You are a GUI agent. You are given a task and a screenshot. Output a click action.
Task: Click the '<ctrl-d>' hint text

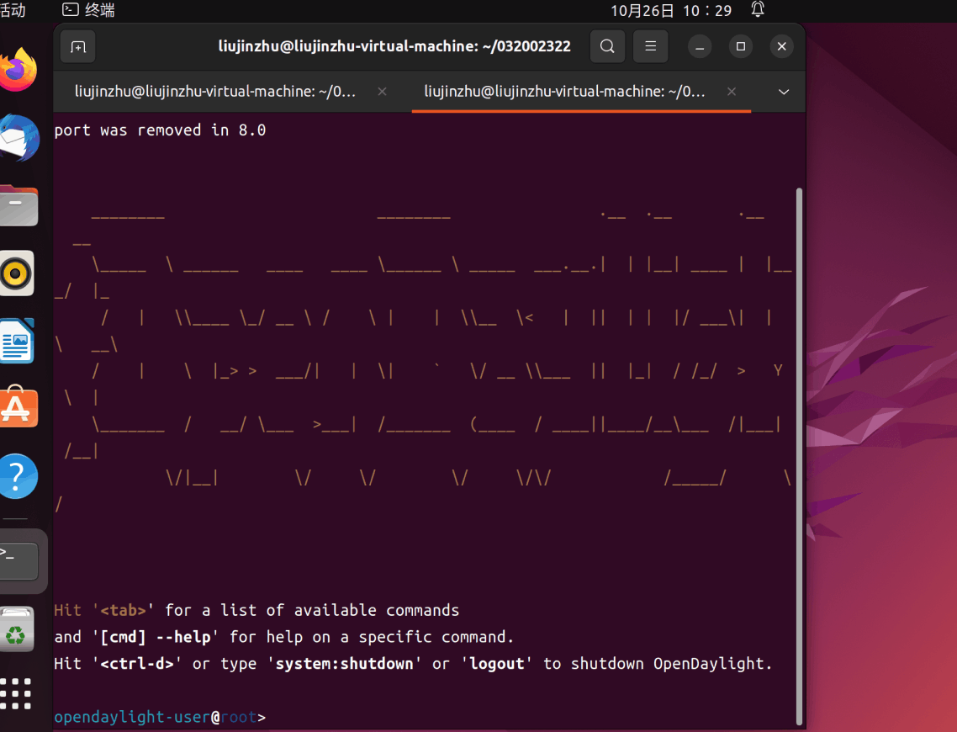click(x=137, y=664)
